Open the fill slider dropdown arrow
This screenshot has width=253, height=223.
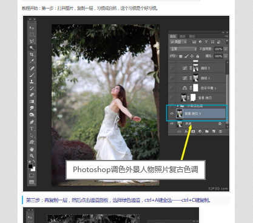(226, 56)
